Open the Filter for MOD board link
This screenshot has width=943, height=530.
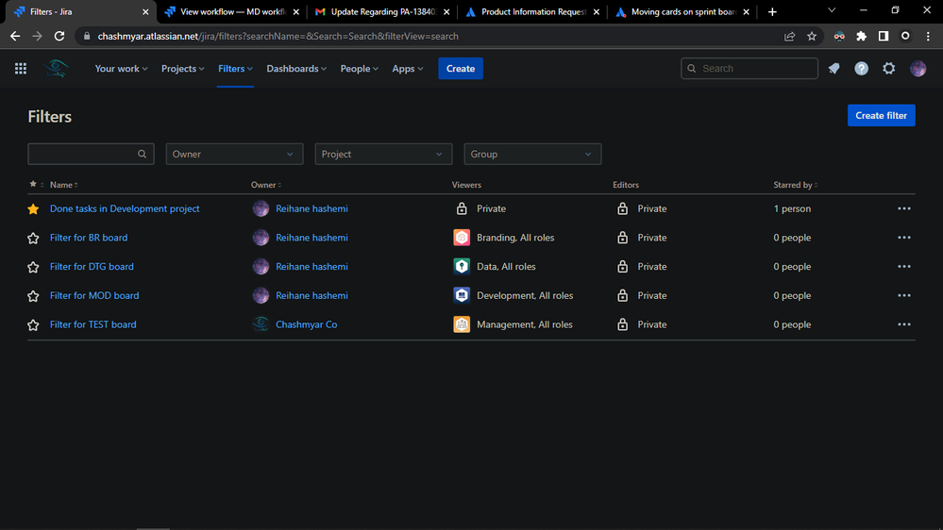click(94, 295)
